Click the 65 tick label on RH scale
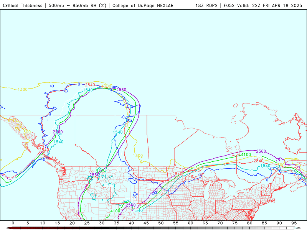 point(205,223)
